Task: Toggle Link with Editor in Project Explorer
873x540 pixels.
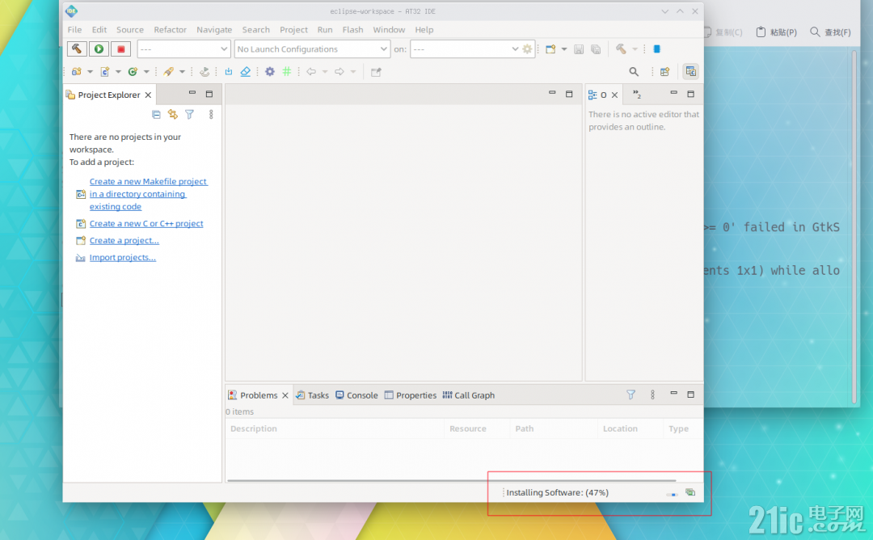Action: click(x=173, y=114)
